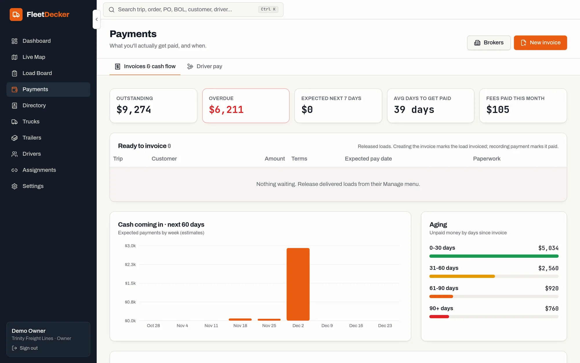This screenshot has height=363, width=580.
Task: Click the Trucks icon in sidebar
Action: click(14, 122)
